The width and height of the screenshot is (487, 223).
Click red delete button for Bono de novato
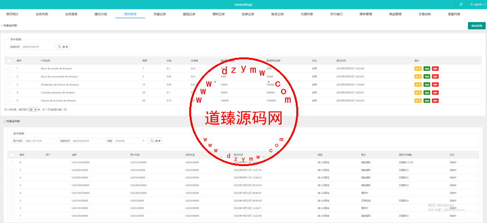pos(436,68)
